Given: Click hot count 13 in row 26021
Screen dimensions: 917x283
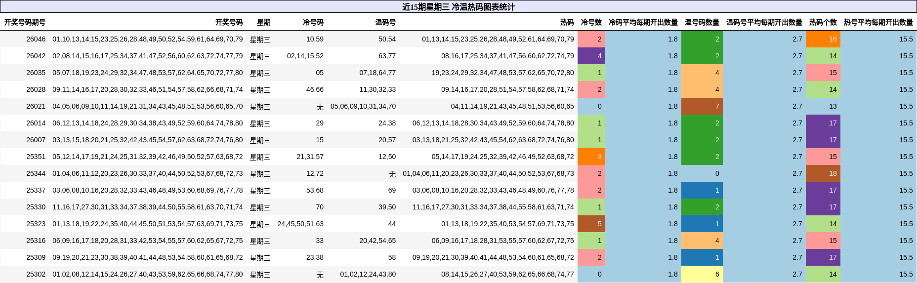Looking at the screenshot, I should point(823,106).
